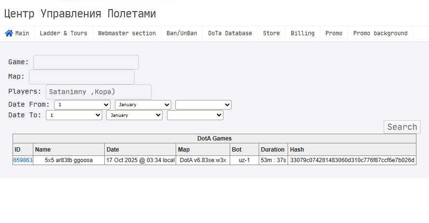The image size is (429, 223).
Task: Open the Date From month dropdown
Action: pos(143,105)
